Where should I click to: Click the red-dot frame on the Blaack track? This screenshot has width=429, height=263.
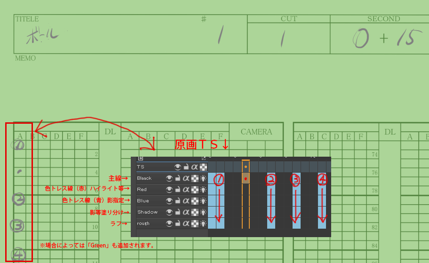click(x=246, y=179)
